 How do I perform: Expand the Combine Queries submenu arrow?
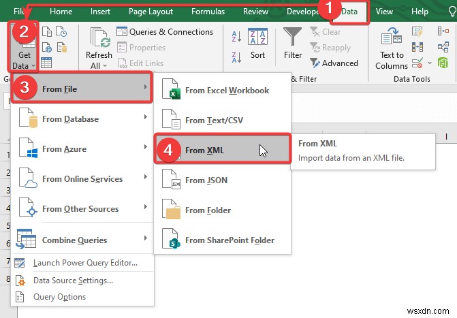coord(146,238)
